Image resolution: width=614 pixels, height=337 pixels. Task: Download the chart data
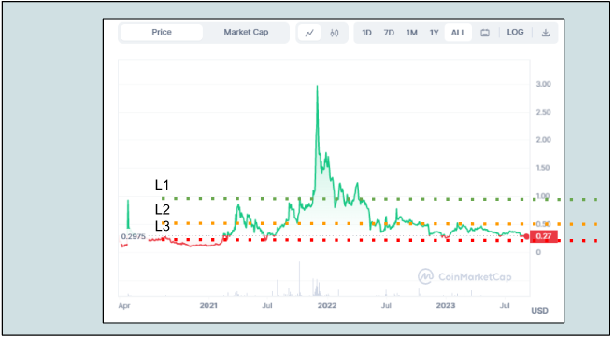546,33
